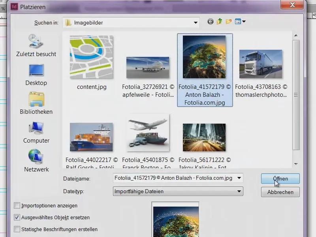316x237 pixels.
Task: Go back using the round back arrow icon
Action: point(211,22)
